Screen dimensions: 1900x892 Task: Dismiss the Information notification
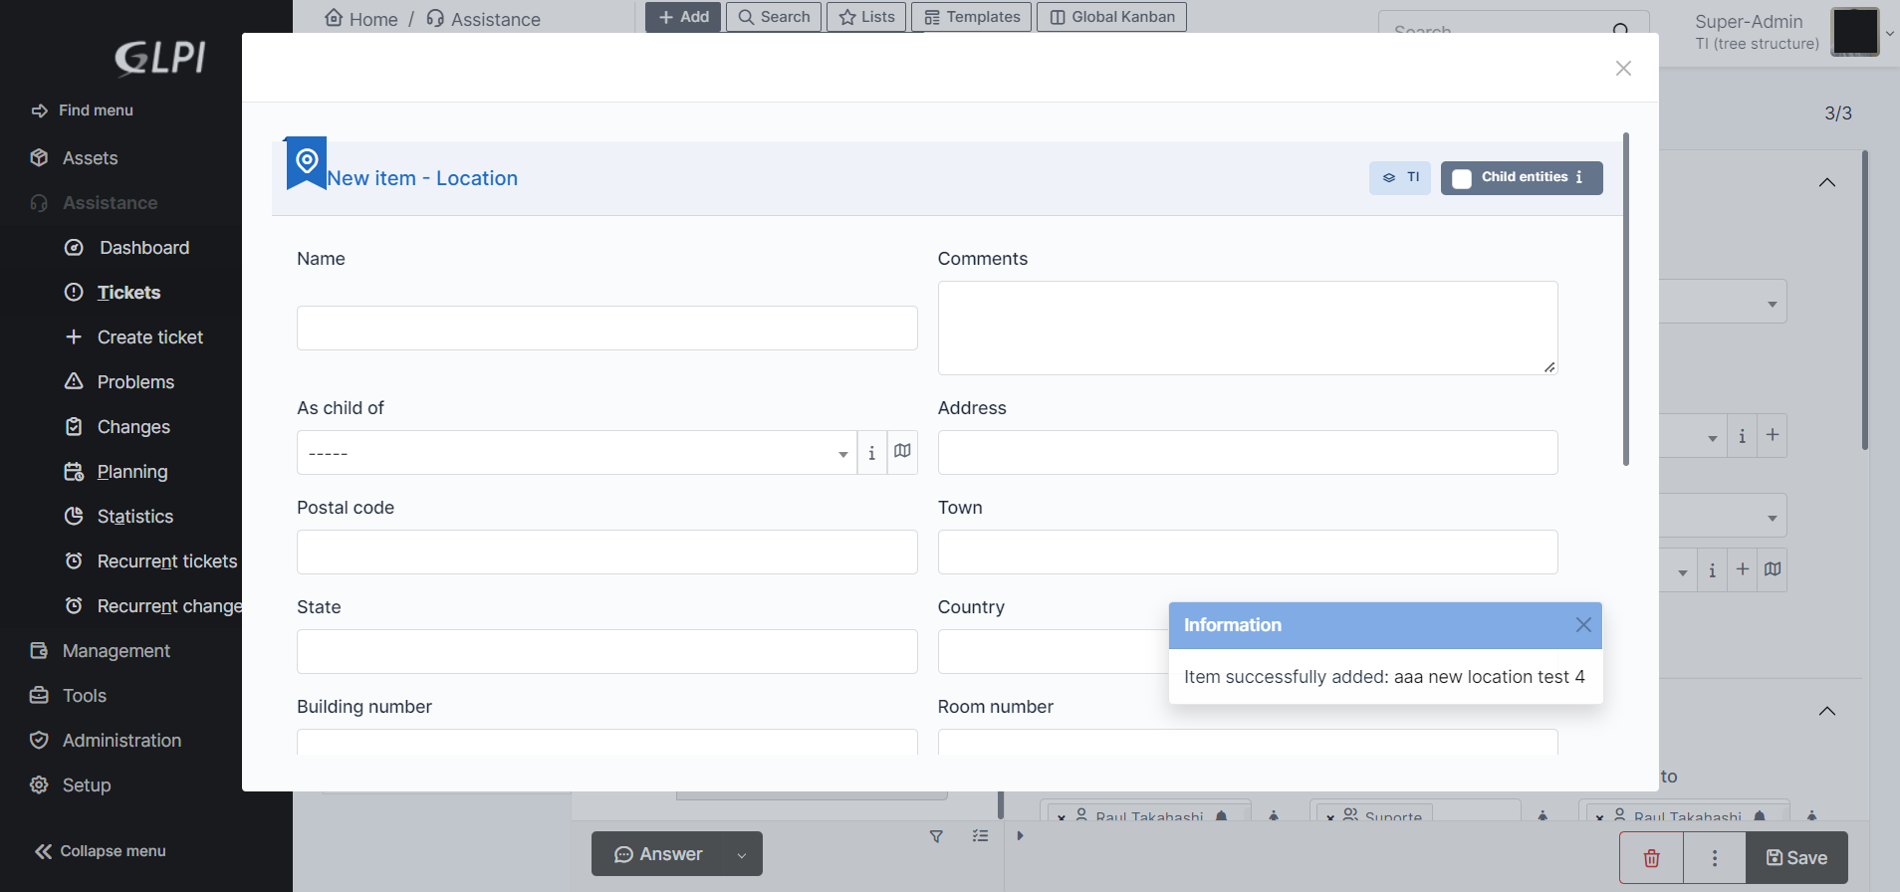1583,624
